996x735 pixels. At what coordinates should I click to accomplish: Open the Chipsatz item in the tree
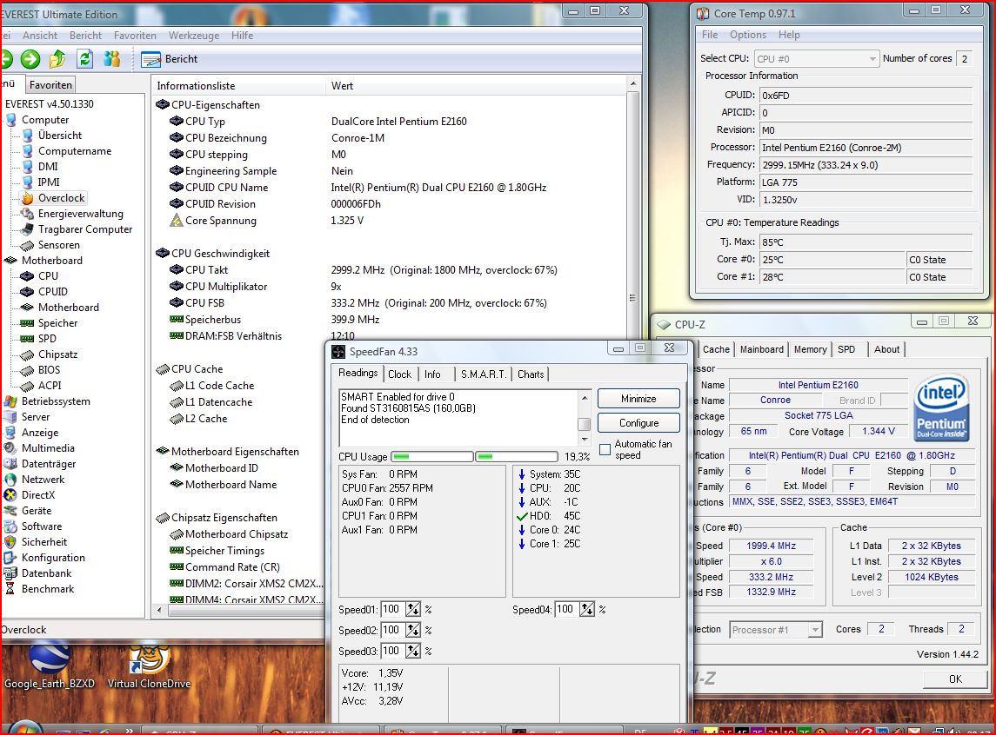point(57,354)
